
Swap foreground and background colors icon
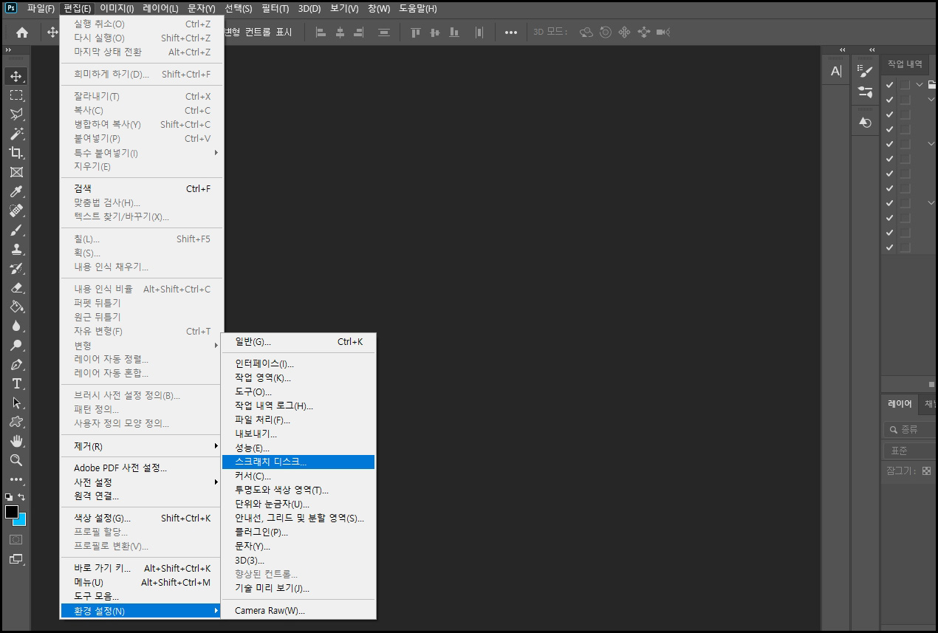[x=21, y=498]
